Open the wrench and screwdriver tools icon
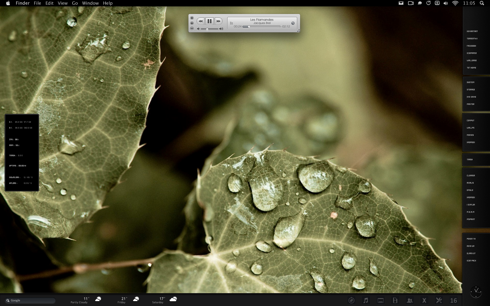 pyautogui.click(x=439, y=300)
